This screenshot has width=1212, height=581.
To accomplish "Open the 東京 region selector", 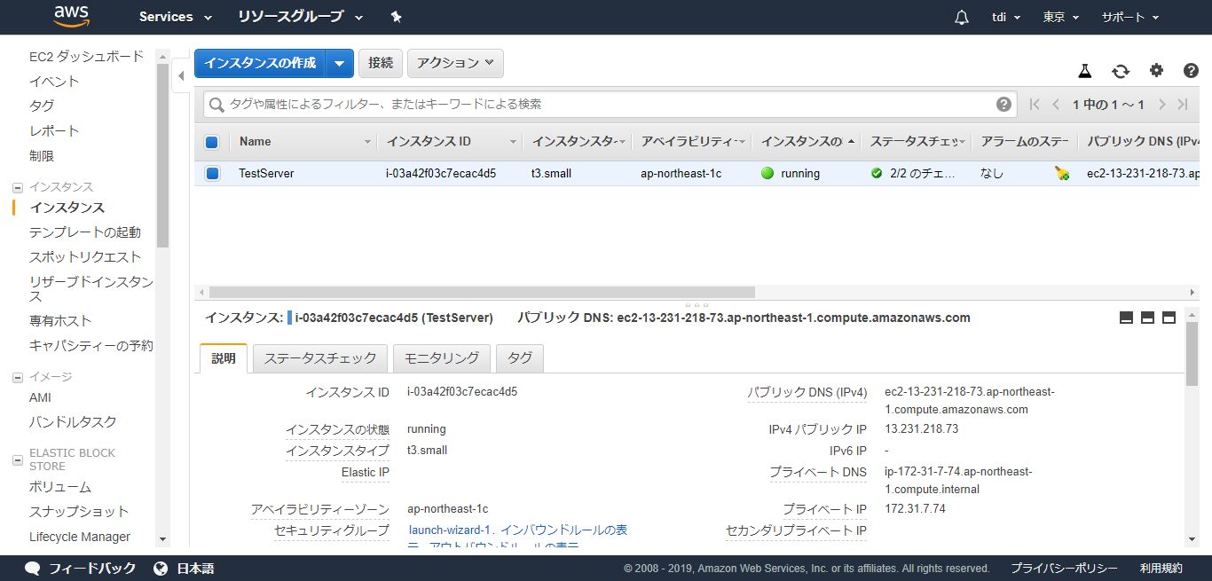I will pyautogui.click(x=1061, y=17).
